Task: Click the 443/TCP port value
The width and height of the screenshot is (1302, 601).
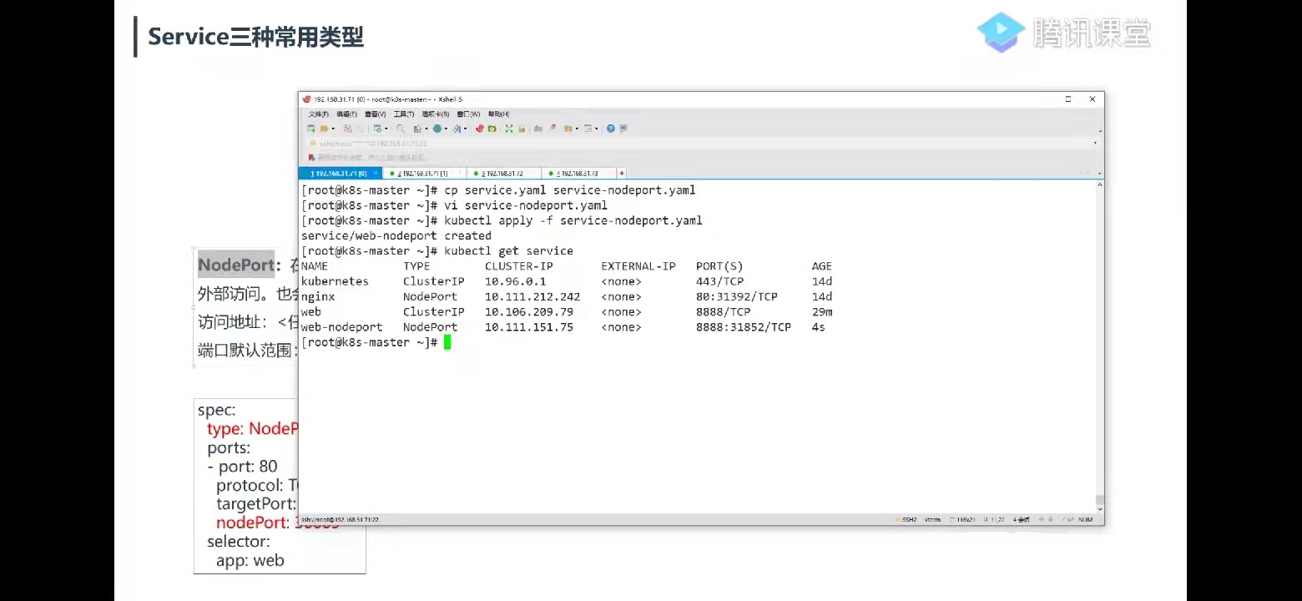Action: pos(720,281)
